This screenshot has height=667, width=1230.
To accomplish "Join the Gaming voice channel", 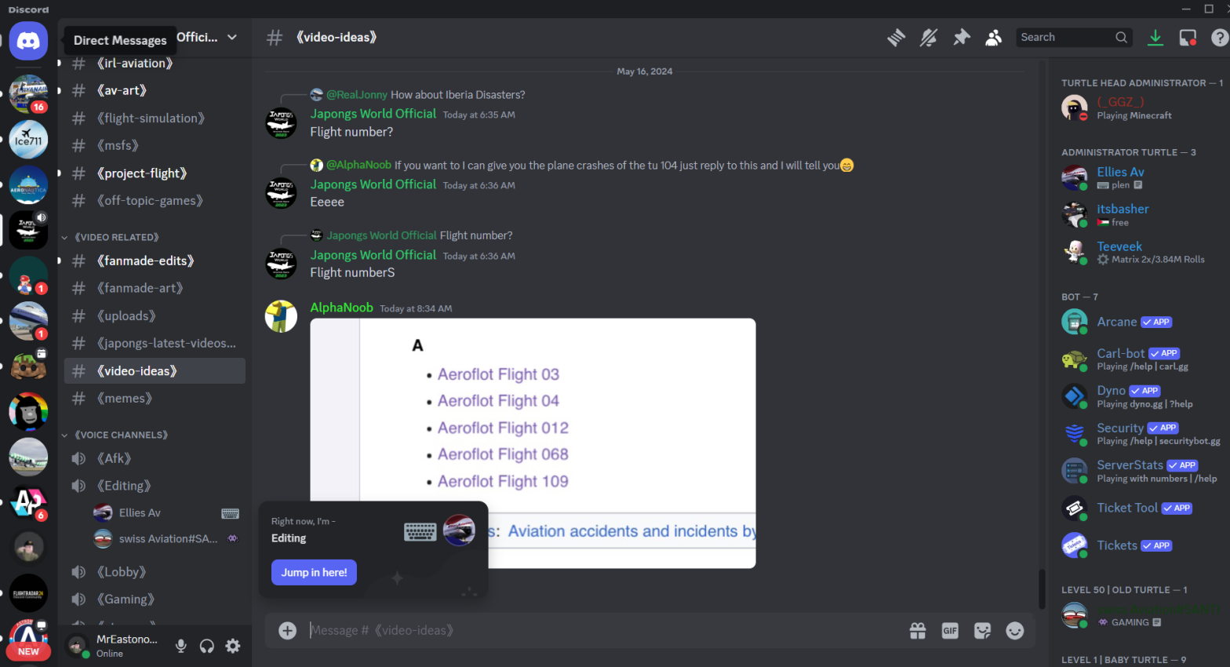I will tap(155, 600).
